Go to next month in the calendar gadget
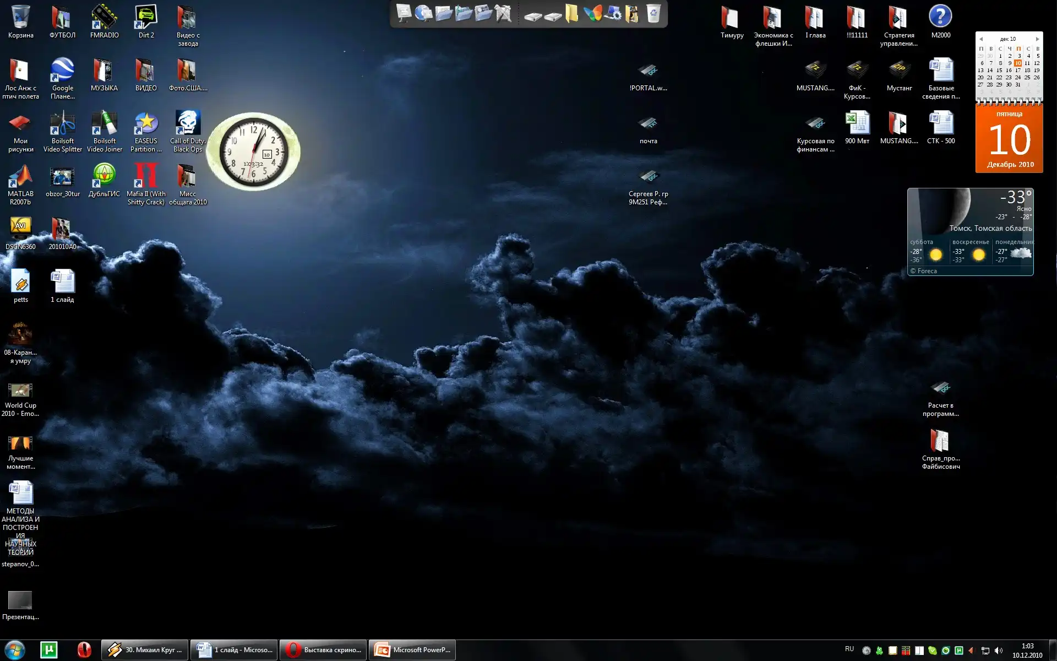 (1037, 39)
